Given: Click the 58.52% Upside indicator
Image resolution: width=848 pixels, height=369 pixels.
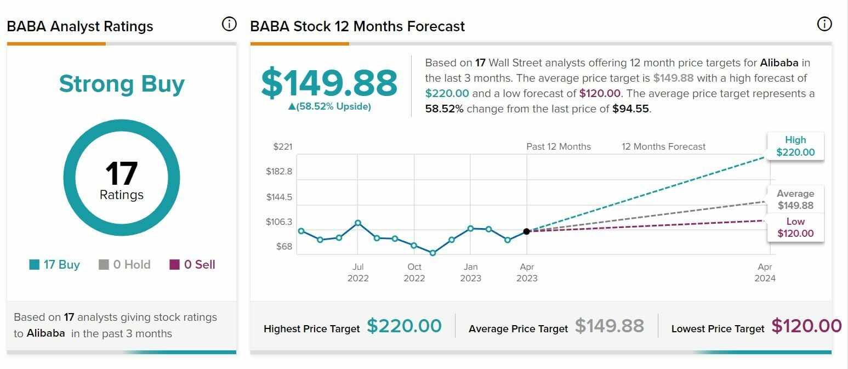Looking at the screenshot, I should 329,106.
